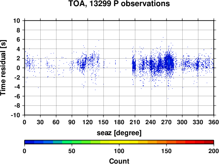This screenshot has width=219, height=164.
Task: Click the dark red end of colorbar
Action: [209, 142]
